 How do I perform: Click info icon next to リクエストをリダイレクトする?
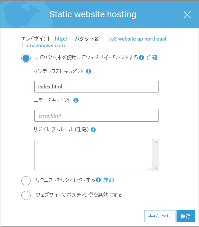click(98, 180)
